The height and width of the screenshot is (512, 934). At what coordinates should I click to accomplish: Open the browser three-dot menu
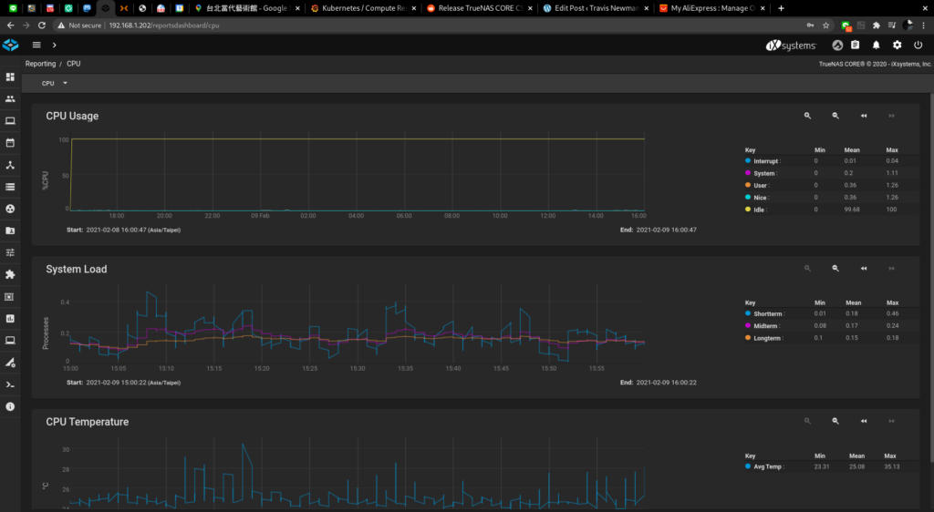click(924, 25)
